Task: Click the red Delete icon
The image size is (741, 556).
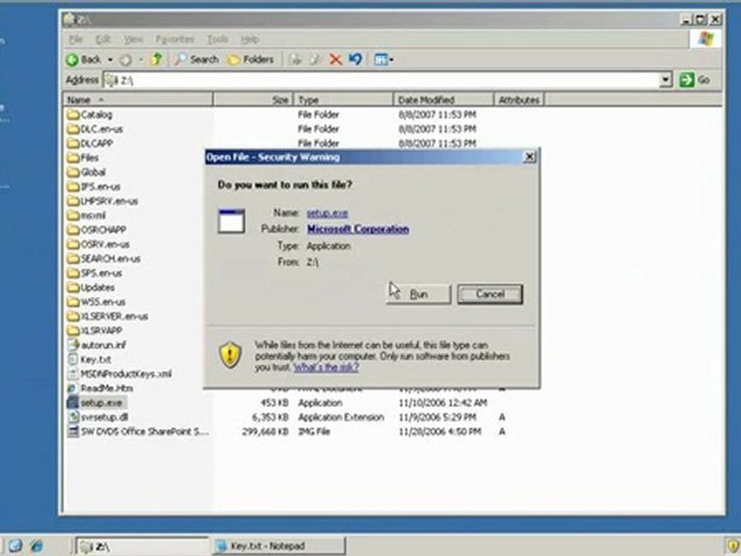Action: pyautogui.click(x=336, y=59)
